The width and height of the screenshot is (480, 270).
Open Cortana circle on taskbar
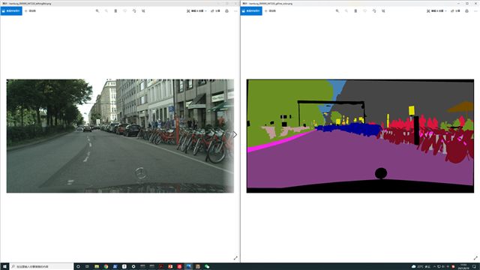tap(78, 267)
